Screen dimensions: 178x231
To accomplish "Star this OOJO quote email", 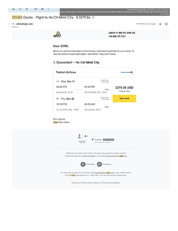I will click(160, 24).
